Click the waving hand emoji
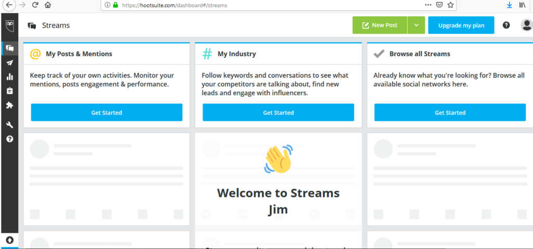Screen dimensions: 533x249 [278, 158]
